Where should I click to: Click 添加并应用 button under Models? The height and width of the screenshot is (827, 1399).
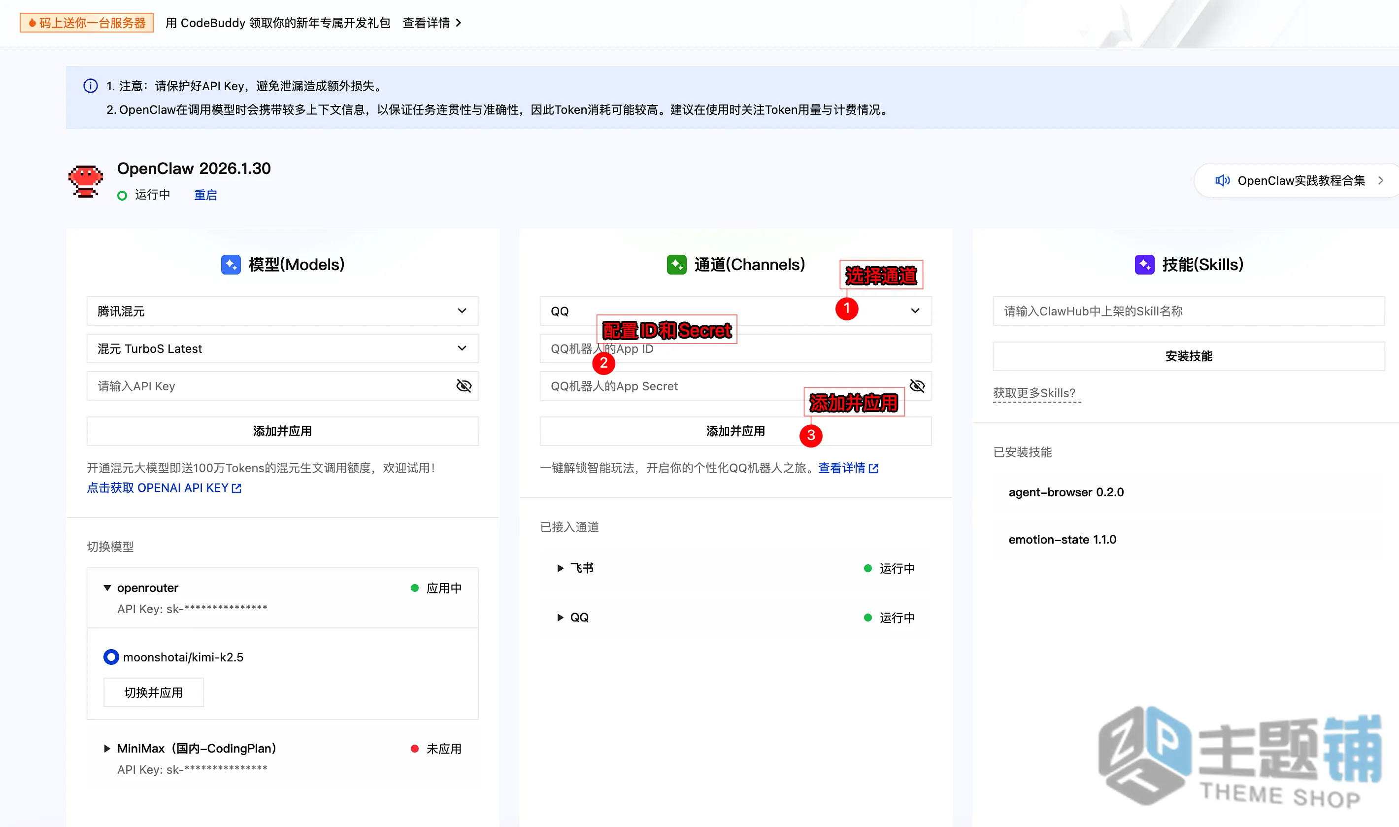click(x=282, y=431)
